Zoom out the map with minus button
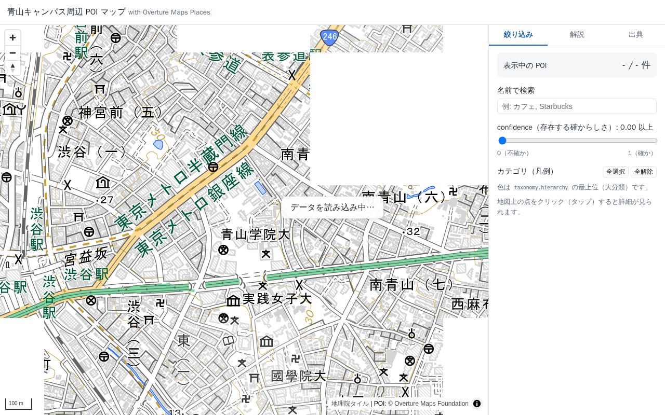Viewport: 665px width, 415px height. (13, 53)
